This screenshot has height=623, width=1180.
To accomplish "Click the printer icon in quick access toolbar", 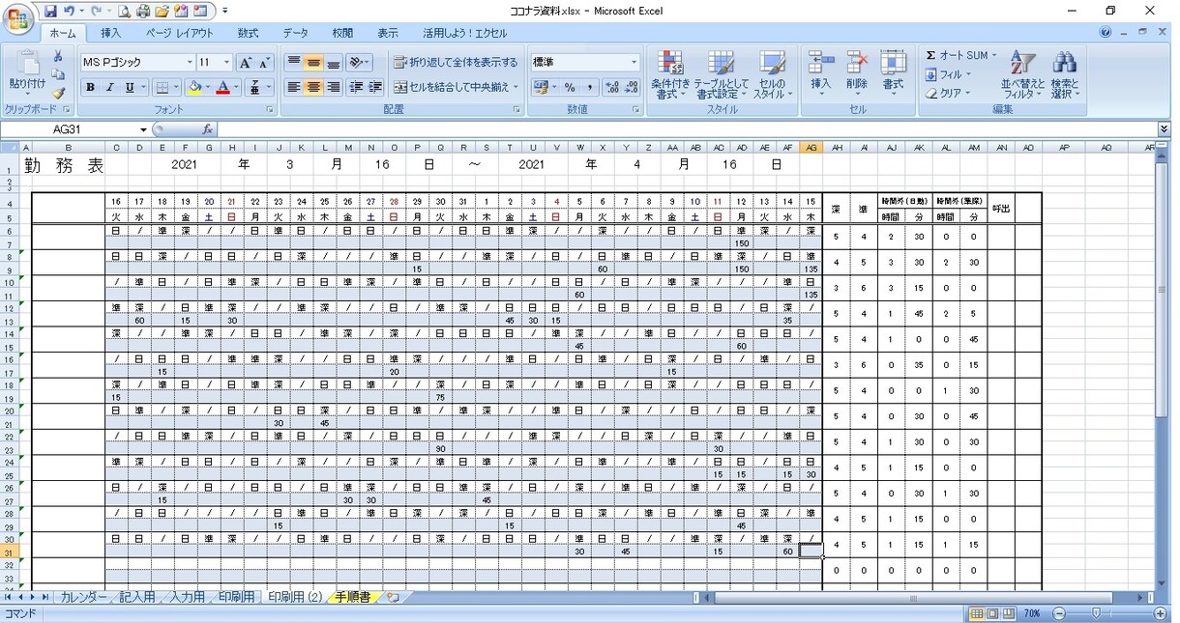I will [143, 12].
